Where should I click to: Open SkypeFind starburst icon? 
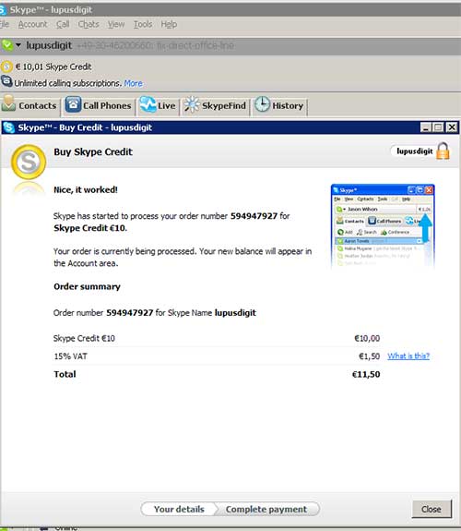(192, 104)
